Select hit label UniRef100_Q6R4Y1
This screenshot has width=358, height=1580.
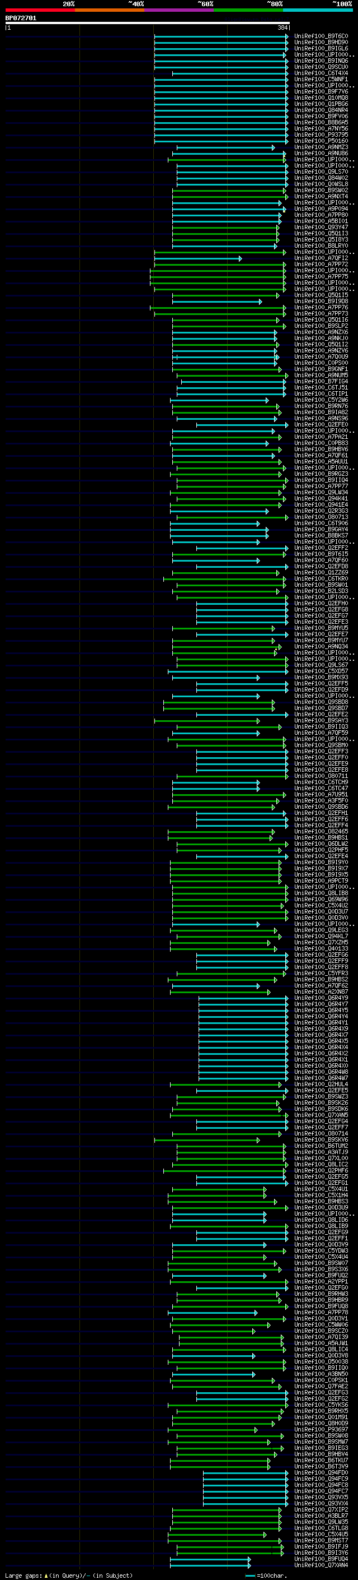[321, 1022]
